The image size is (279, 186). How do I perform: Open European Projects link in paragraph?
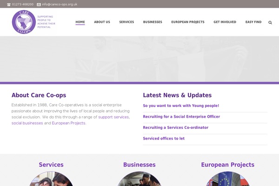68,123
